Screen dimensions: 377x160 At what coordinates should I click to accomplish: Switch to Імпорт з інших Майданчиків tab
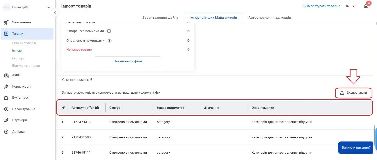(213, 18)
